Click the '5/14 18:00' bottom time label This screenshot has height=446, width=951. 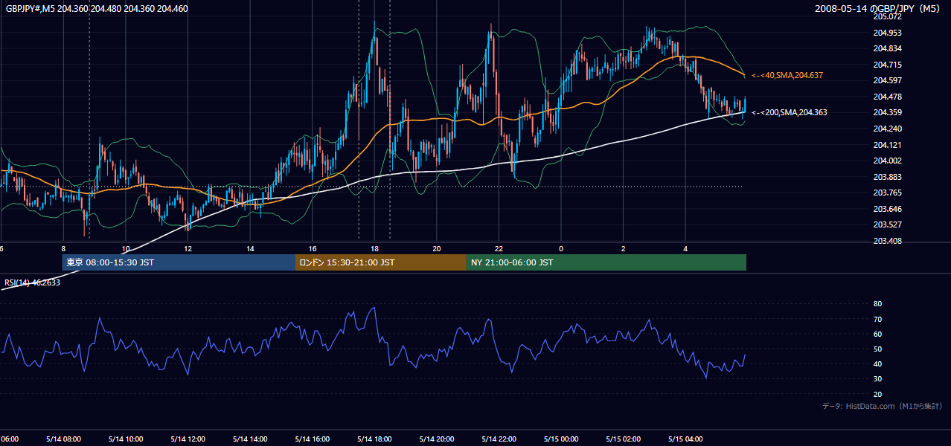374,439
